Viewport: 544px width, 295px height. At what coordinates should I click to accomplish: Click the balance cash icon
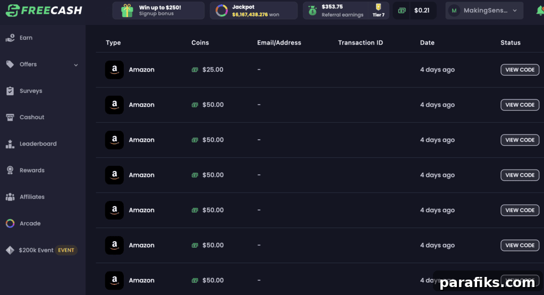pos(402,11)
